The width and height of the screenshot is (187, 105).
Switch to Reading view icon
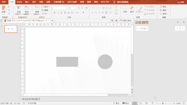147,103
